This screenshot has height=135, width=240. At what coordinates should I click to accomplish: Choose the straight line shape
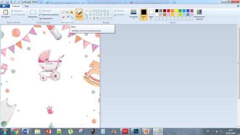87,11
